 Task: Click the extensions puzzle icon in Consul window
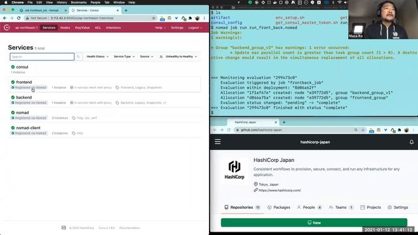190,18
